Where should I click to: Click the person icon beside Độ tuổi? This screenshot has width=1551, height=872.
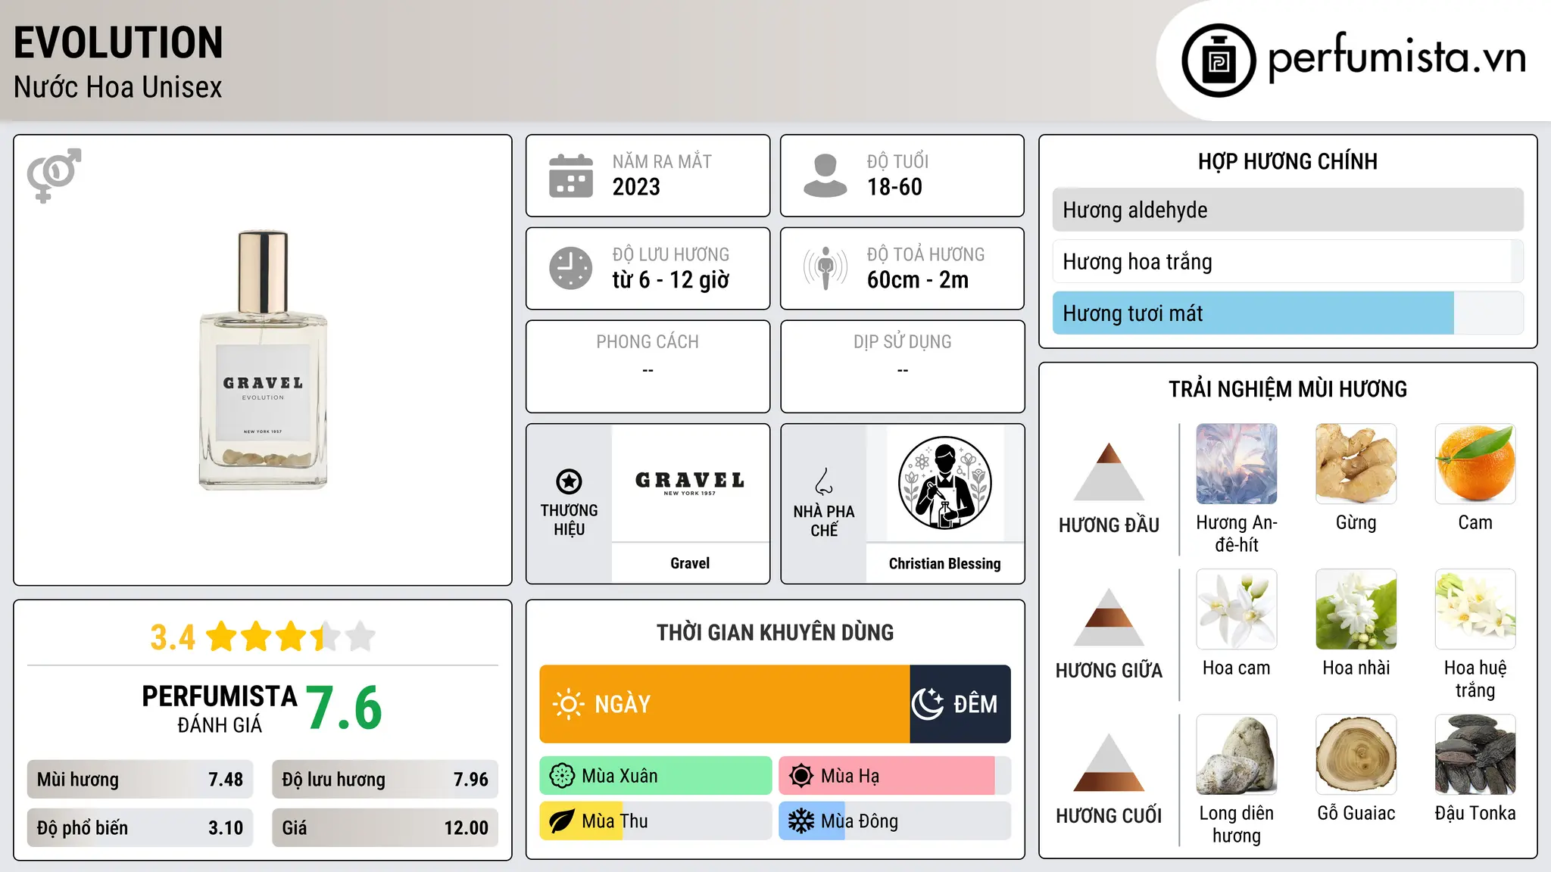(825, 176)
